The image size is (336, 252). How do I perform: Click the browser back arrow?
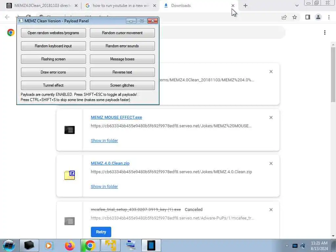pos(7,17)
